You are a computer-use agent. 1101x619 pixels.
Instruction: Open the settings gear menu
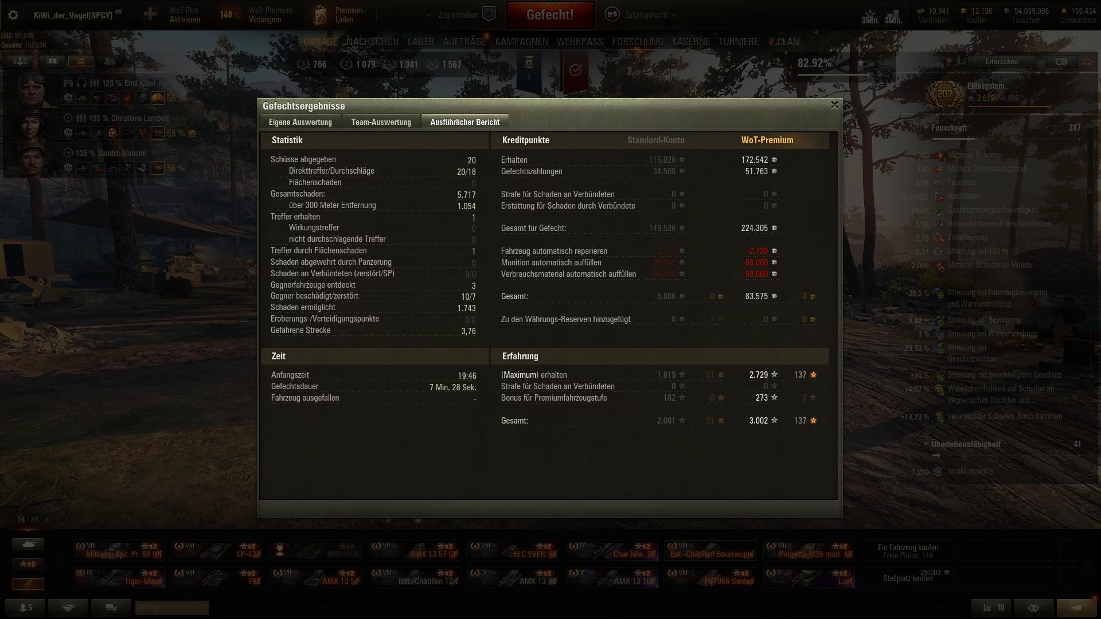point(13,15)
